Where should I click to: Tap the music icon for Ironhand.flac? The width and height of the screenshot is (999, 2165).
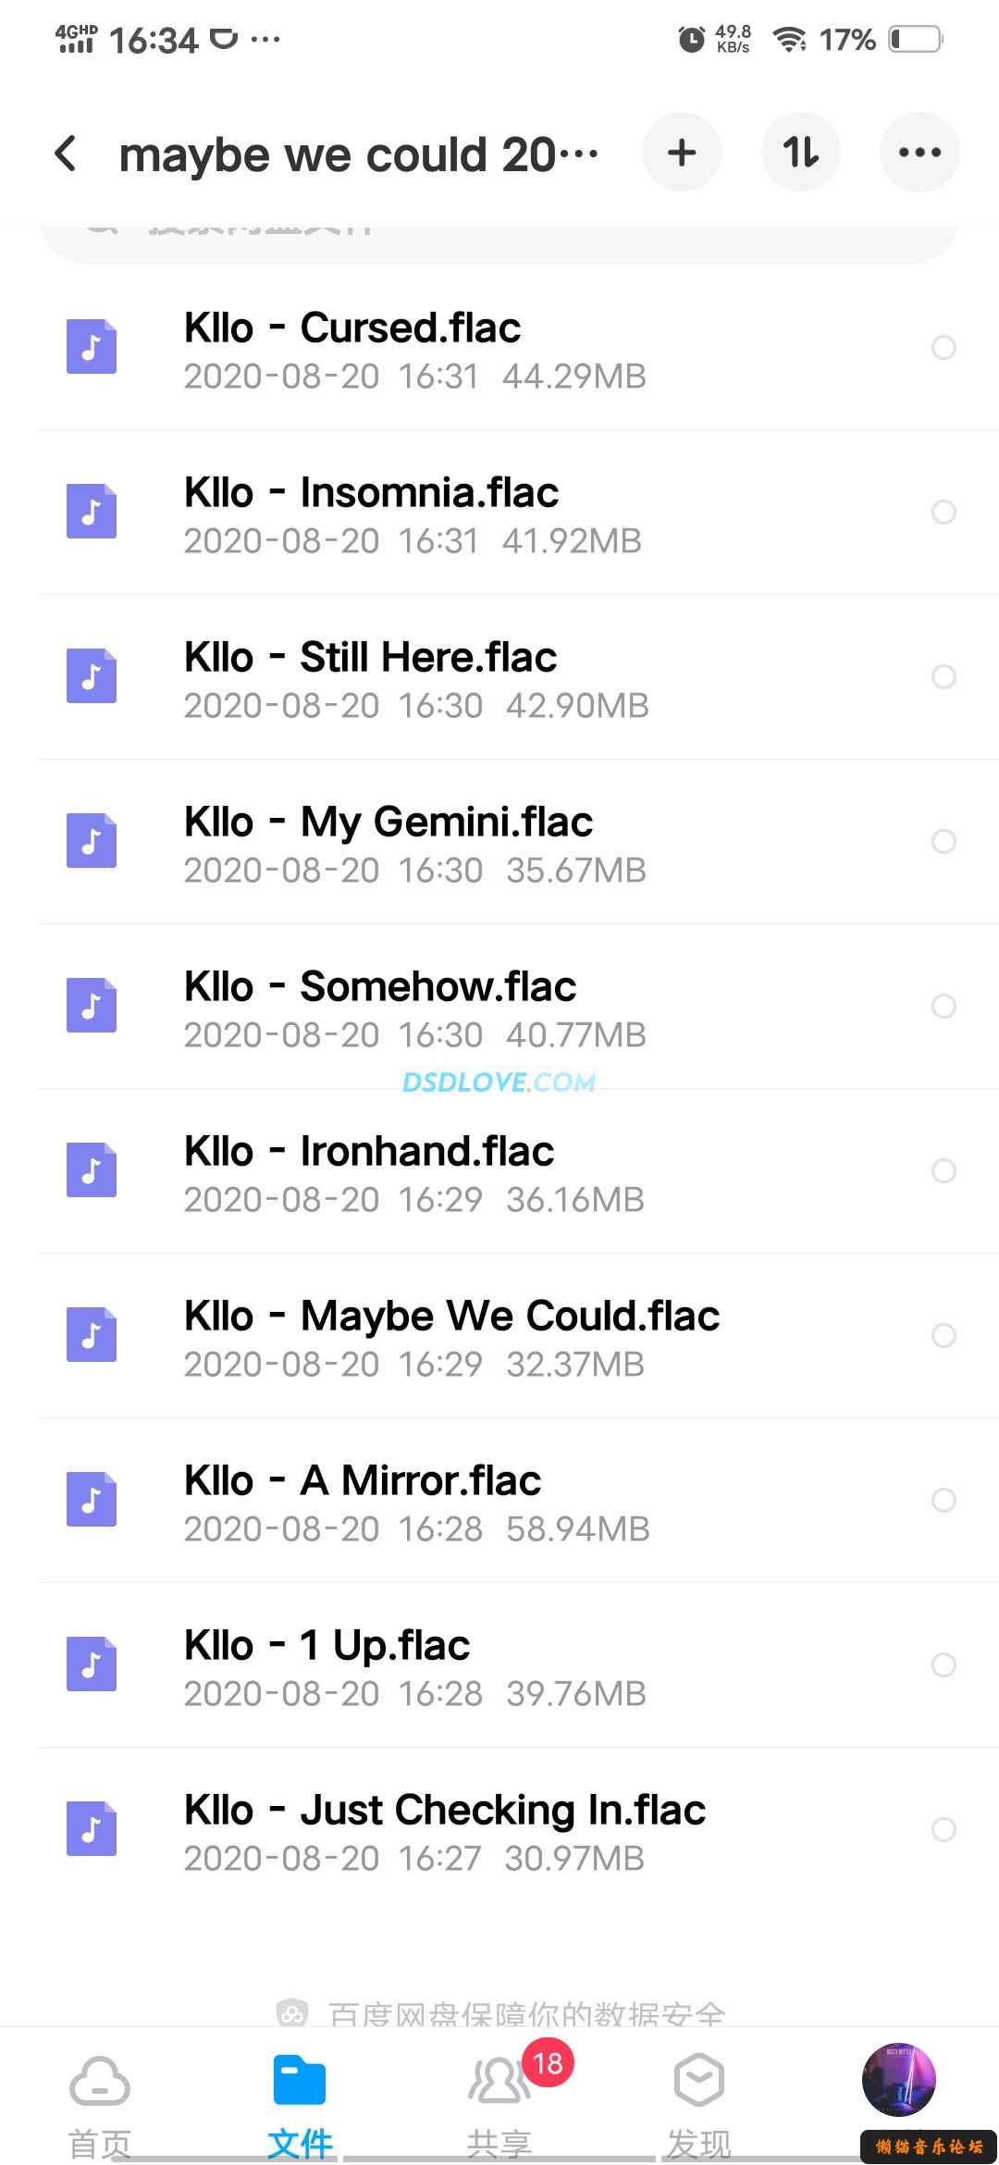pyautogui.click(x=92, y=1170)
